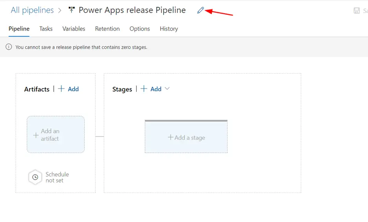Click the Power Apps release Pipeline title
This screenshot has width=368, height=222.
132,10
